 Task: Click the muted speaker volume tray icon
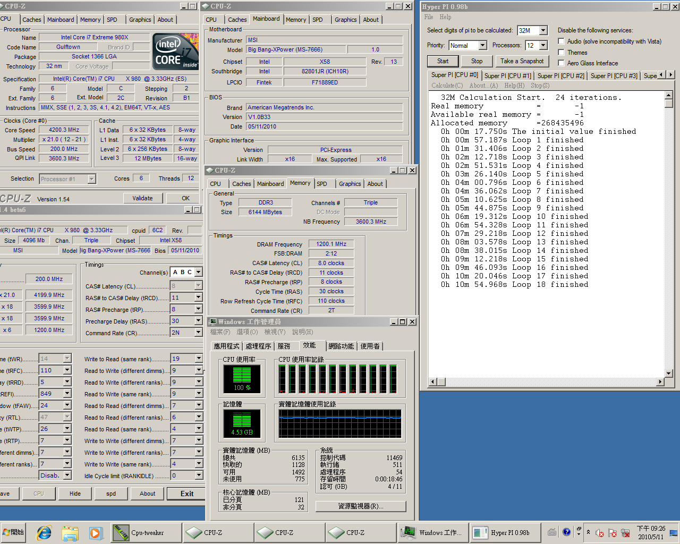pyautogui.click(x=600, y=532)
